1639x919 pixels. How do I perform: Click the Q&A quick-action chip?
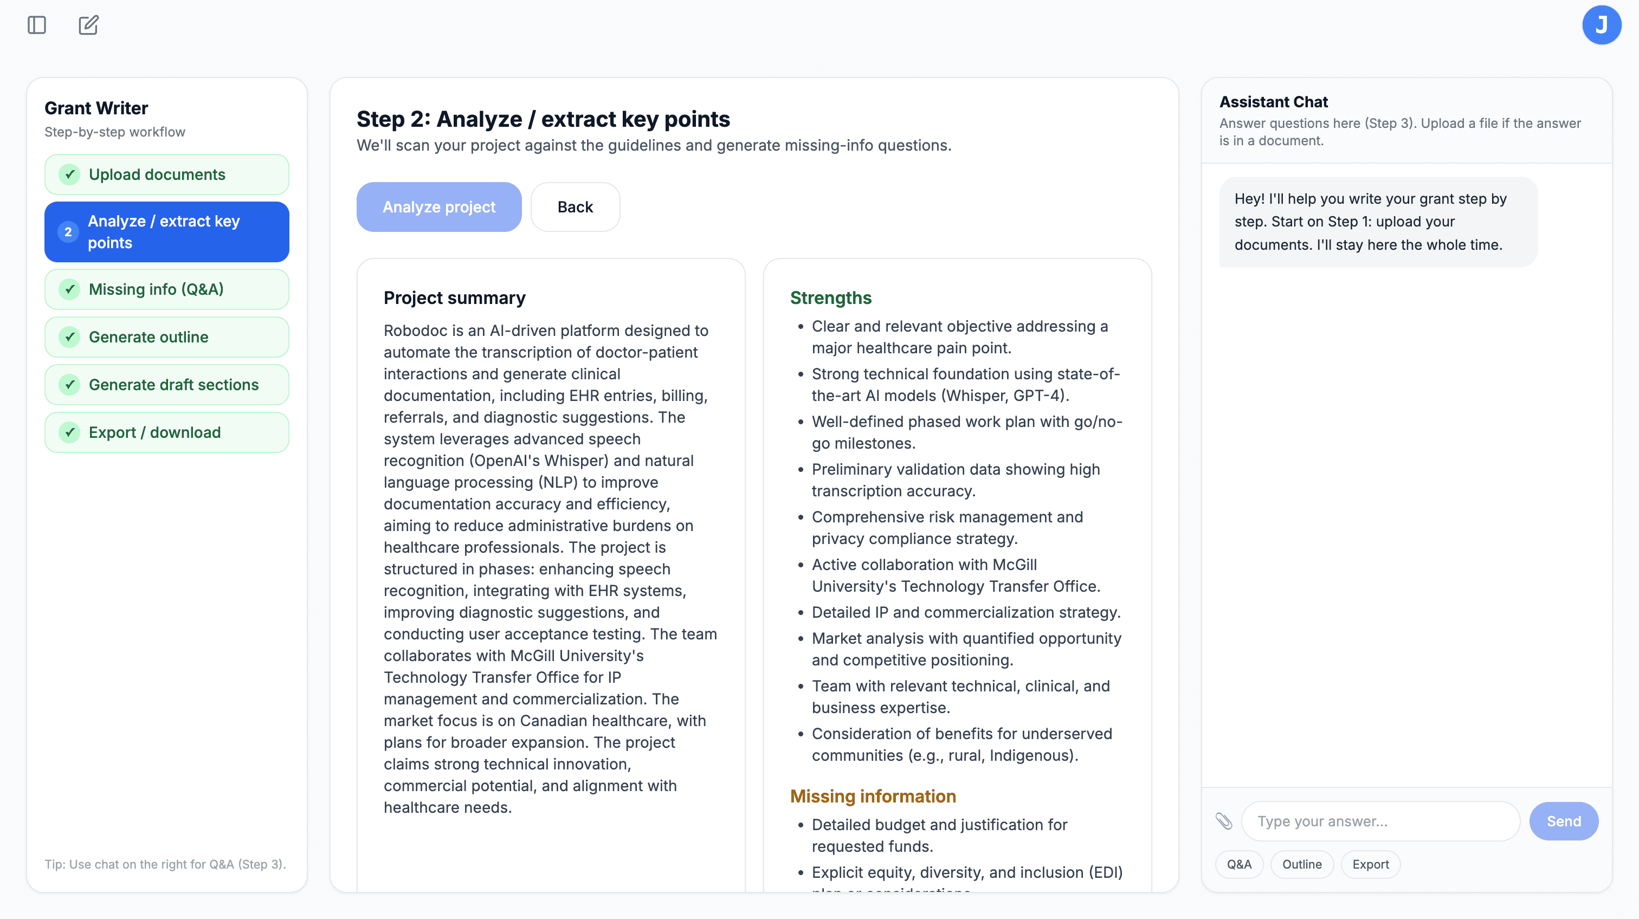pos(1239,864)
